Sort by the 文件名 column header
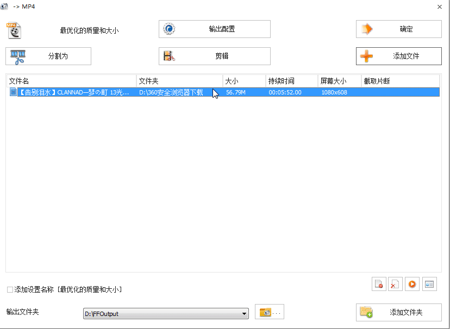The image size is (450, 329). tap(71, 81)
